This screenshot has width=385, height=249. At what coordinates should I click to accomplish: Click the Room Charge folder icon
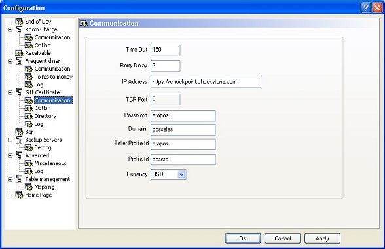click(19, 29)
